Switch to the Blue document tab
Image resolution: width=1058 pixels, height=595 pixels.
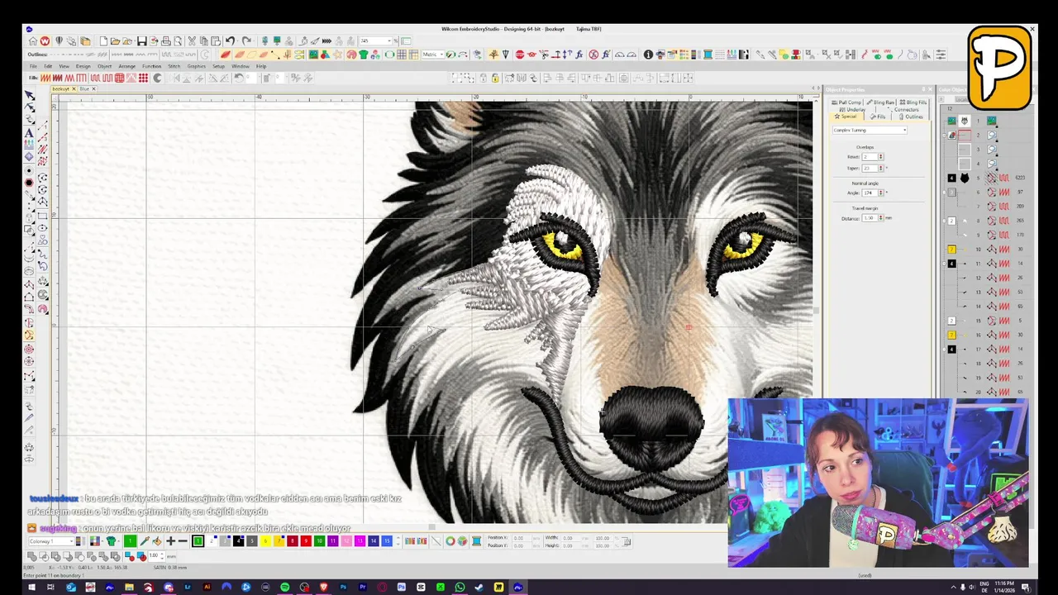pyautogui.click(x=85, y=88)
